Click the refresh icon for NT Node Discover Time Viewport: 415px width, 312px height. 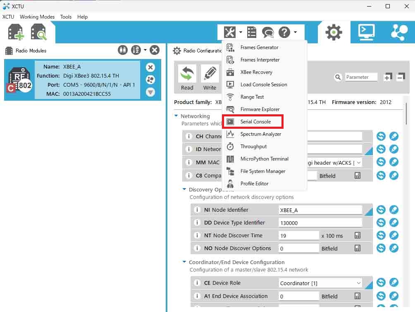381,235
